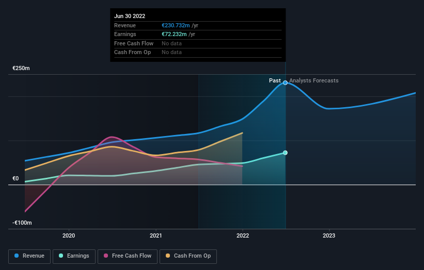Click the Revenue data point marker on chart
This screenshot has width=424, height=270.
tap(285, 82)
